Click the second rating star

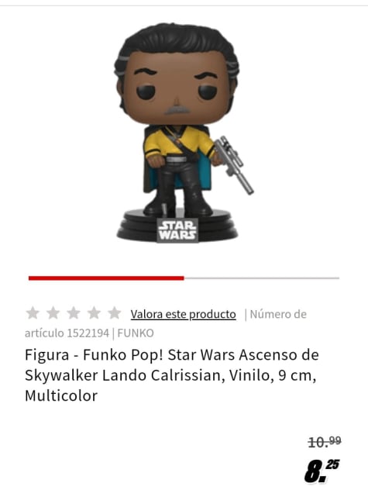[x=53, y=313]
